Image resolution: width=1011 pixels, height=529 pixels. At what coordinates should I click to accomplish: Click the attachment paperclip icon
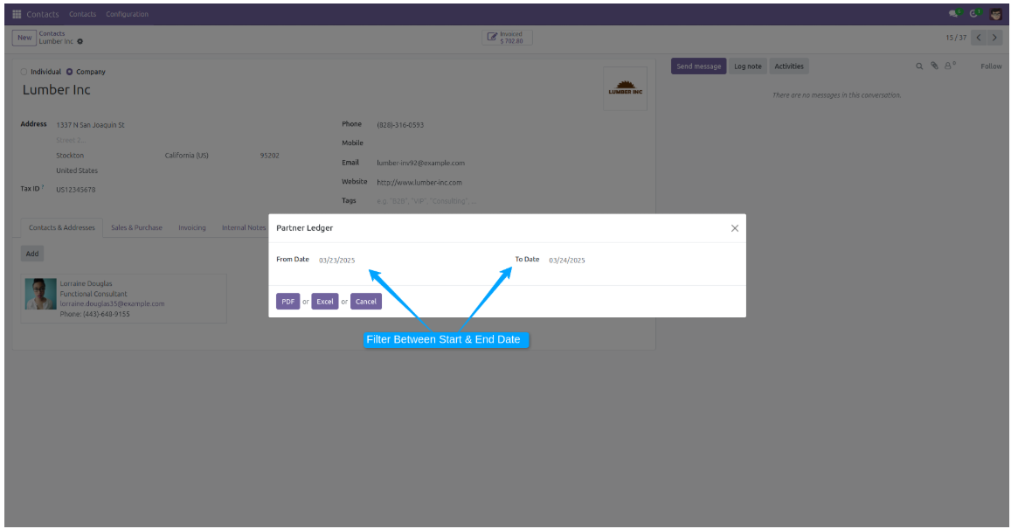933,66
